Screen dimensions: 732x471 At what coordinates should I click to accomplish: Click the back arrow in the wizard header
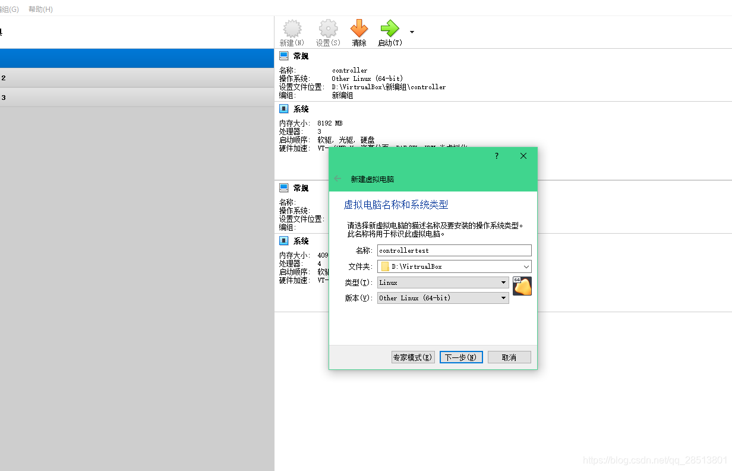[x=337, y=177]
